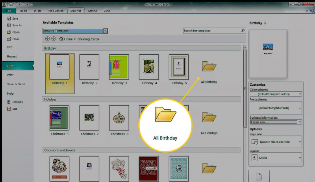The width and height of the screenshot is (315, 182).
Task: Select the Birthday 4 template
Action: (149, 70)
